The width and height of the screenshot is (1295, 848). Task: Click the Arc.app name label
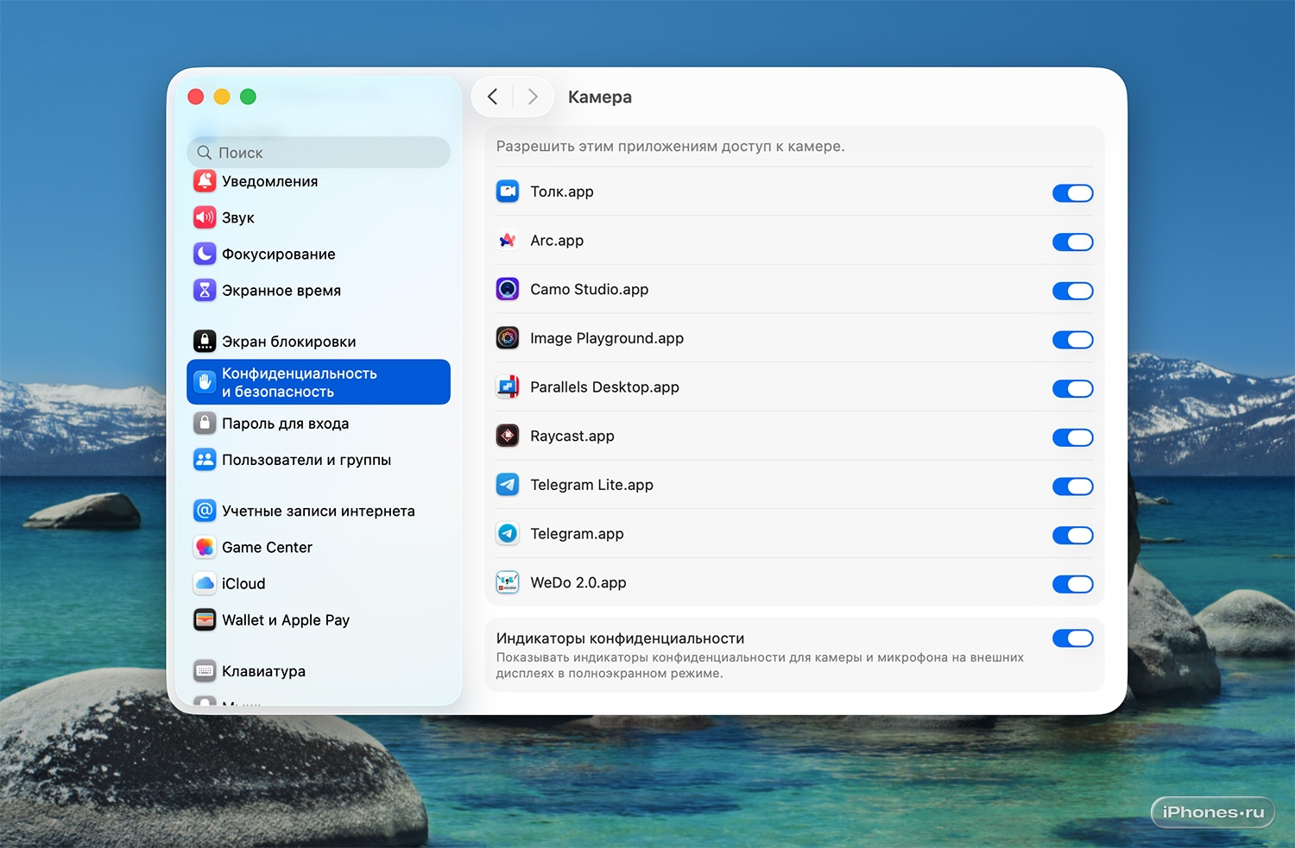[557, 241]
